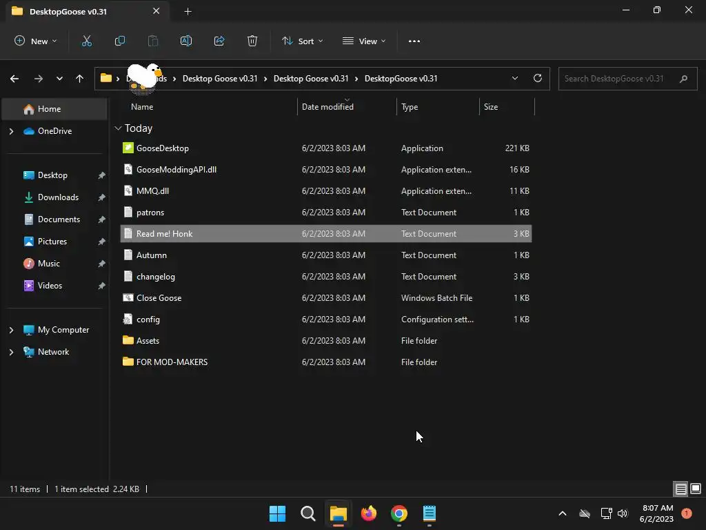Click the Cut scissors icon

click(x=86, y=41)
